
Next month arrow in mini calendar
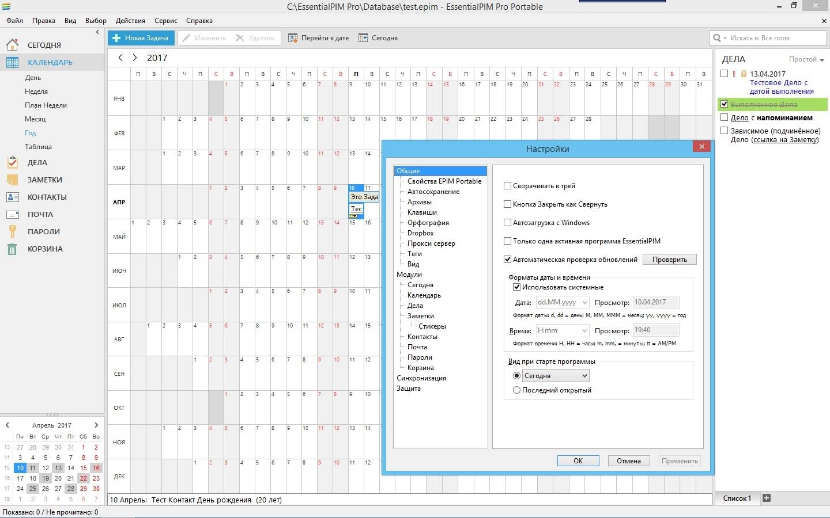[96, 425]
